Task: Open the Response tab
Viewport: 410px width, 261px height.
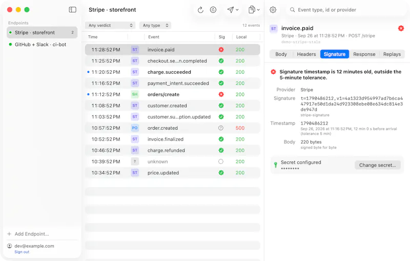Action: click(364, 54)
